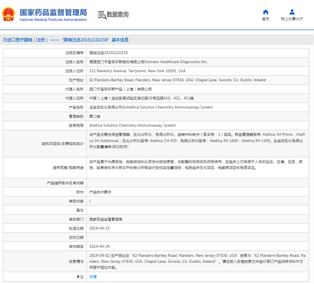The height and width of the screenshot is (284, 314).
Task: Click the bullet icon next to 注
Action: coord(78,277)
